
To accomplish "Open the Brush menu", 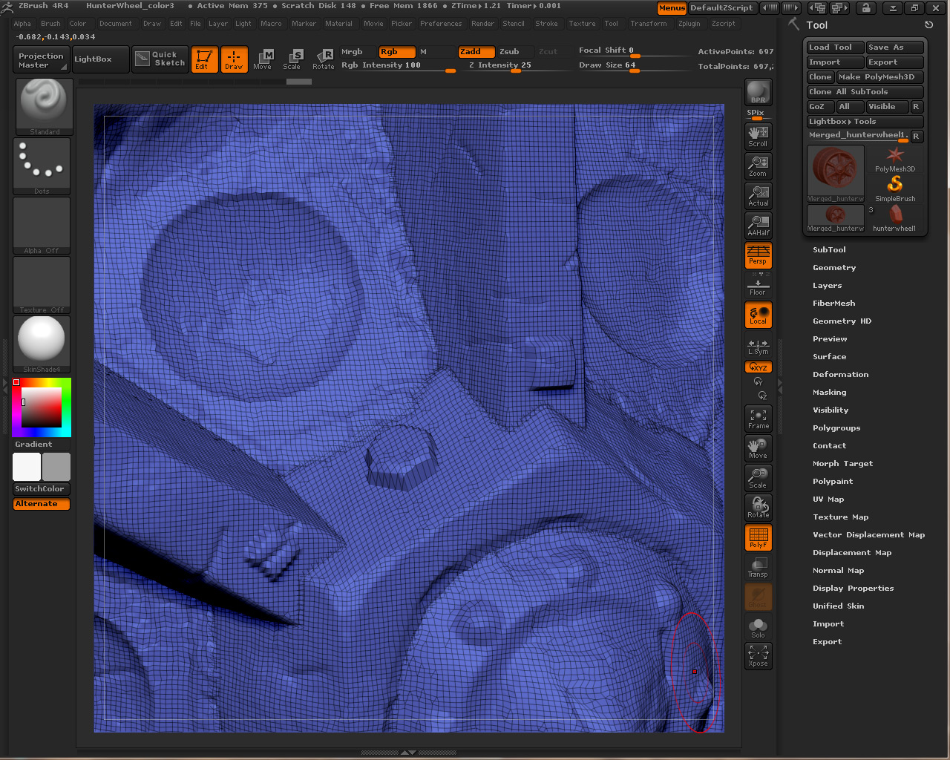I will [50, 24].
